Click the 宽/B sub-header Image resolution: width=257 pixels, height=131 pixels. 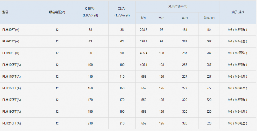(162, 18)
